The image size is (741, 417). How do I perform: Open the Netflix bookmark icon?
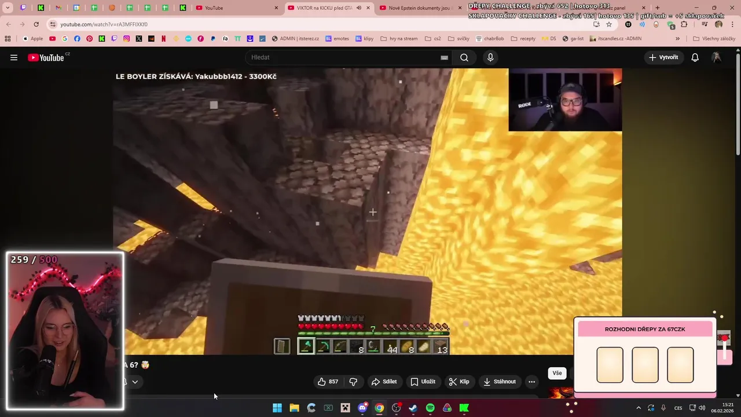163,39
